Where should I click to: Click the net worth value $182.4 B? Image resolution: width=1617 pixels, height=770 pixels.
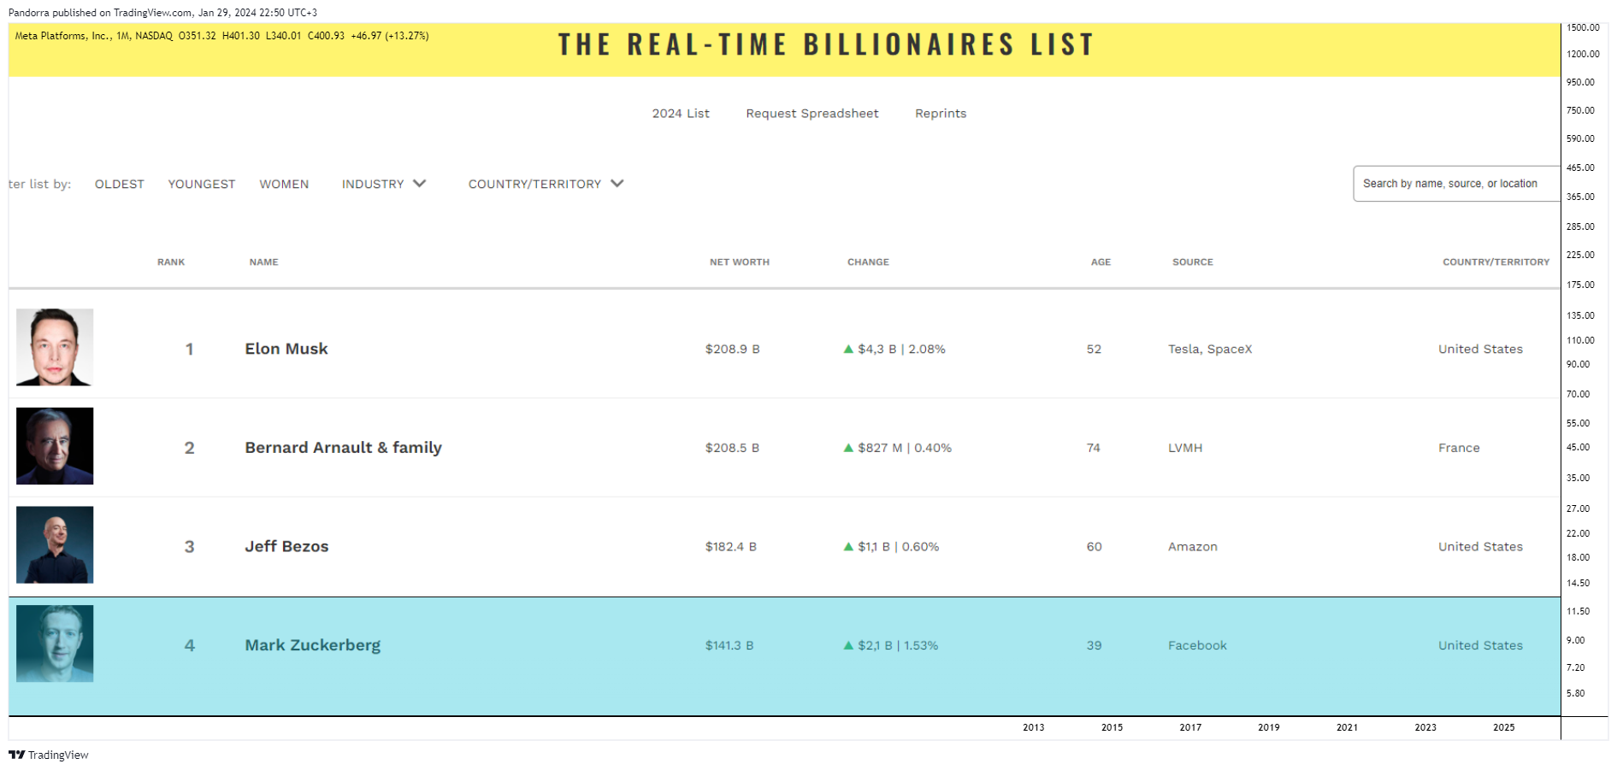[731, 547]
